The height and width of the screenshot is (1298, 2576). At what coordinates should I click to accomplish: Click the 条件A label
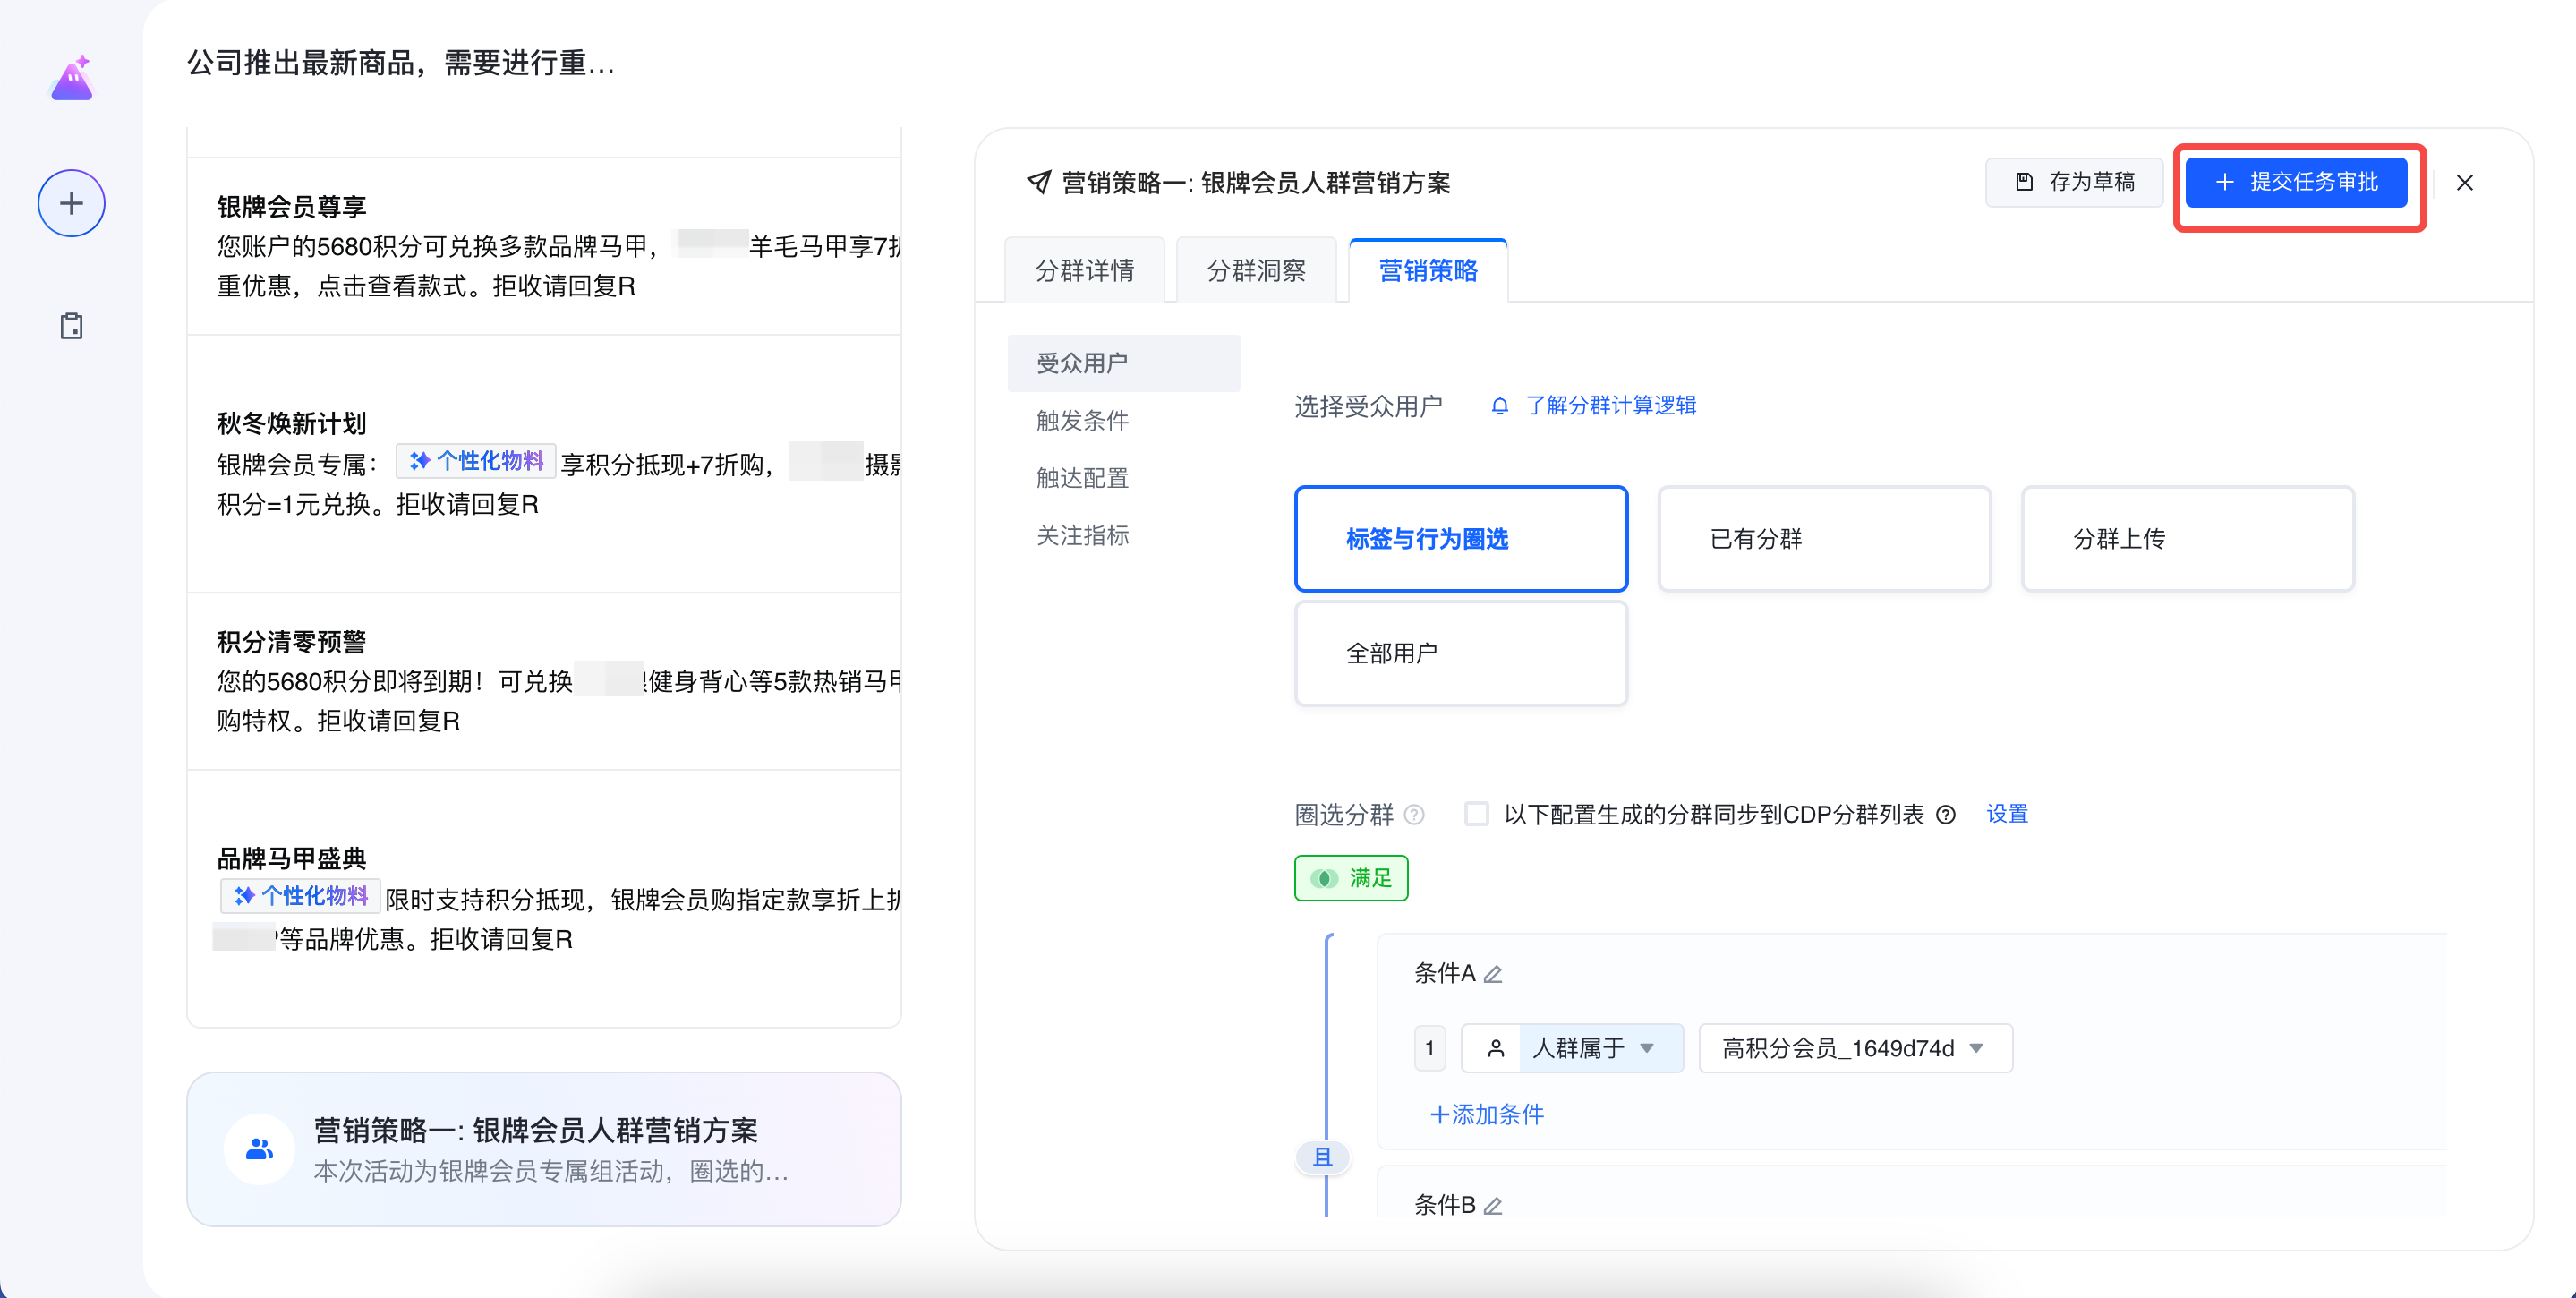1445,973
